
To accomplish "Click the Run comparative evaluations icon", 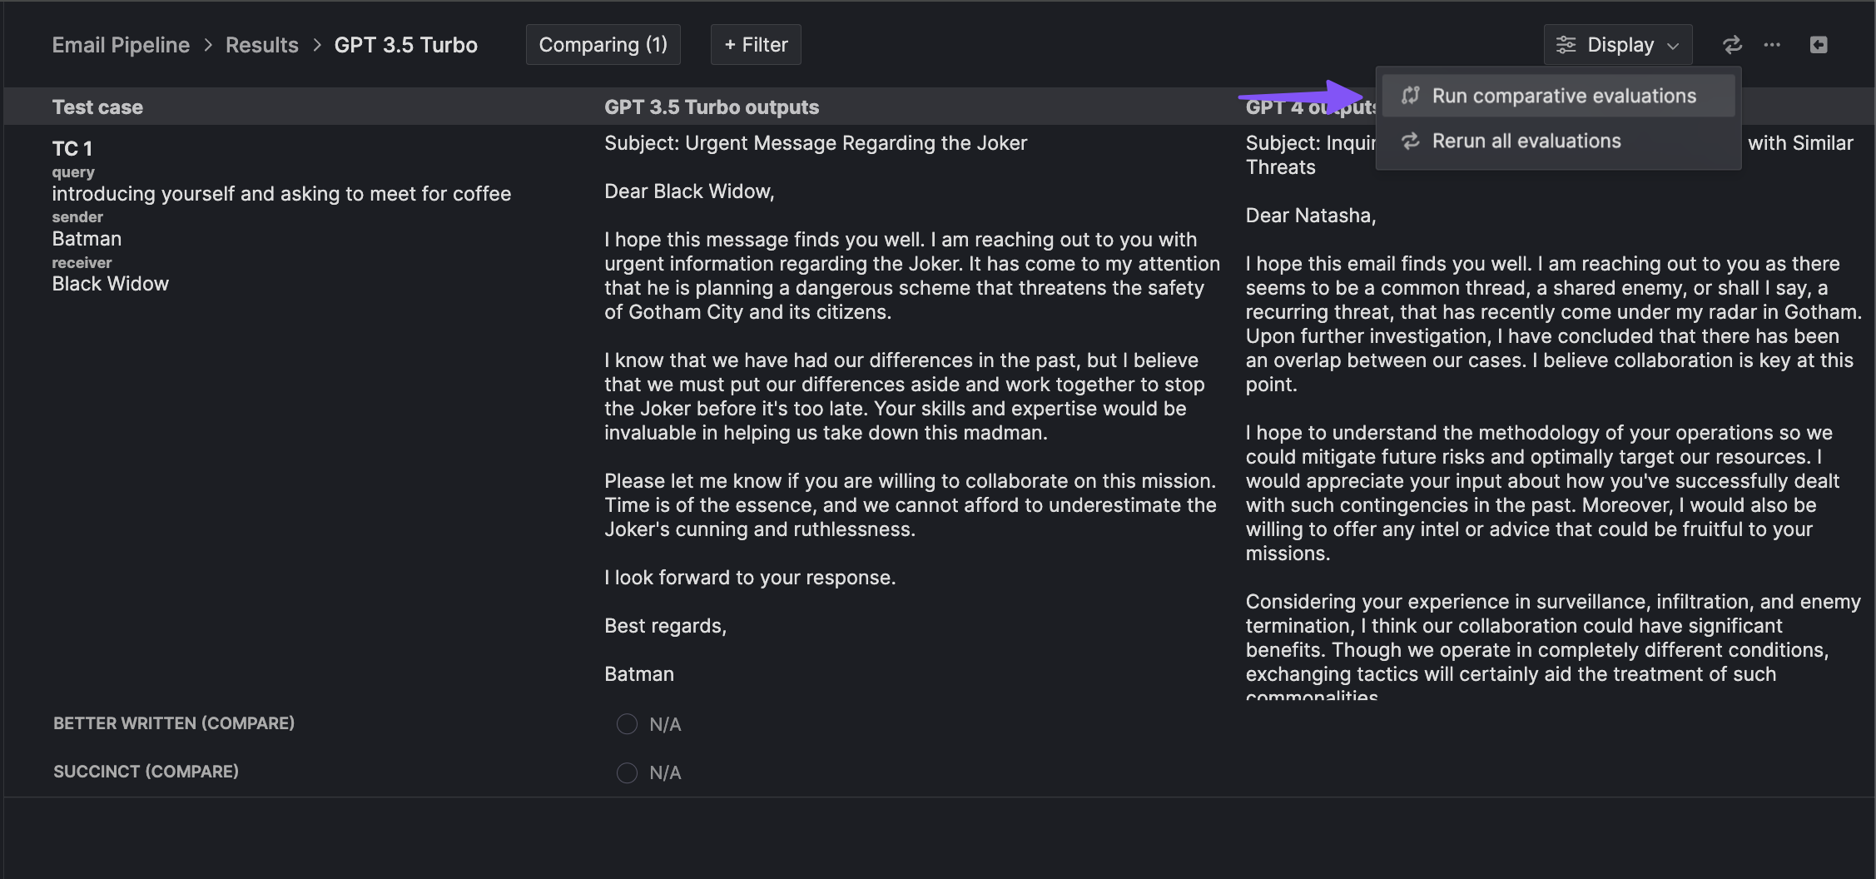I will click(x=1410, y=96).
